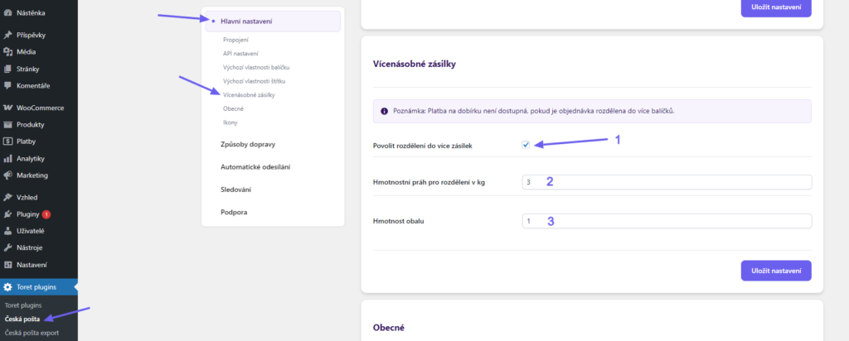849x341 pixels.
Task: Toggle Povolit rozdělení do více zásilek checkbox
Action: [525, 144]
